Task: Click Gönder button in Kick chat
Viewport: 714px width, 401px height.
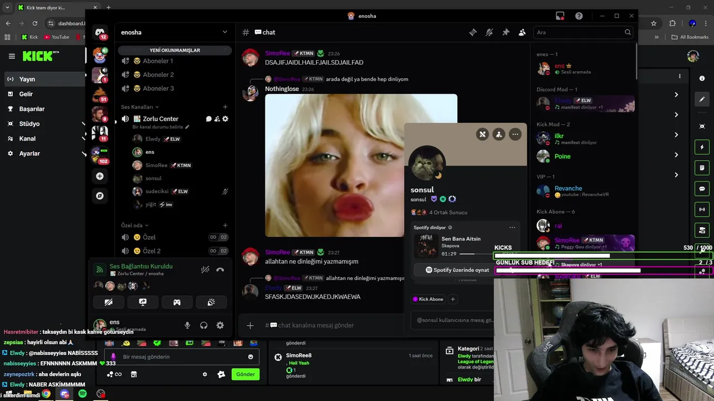Action: (x=245, y=374)
